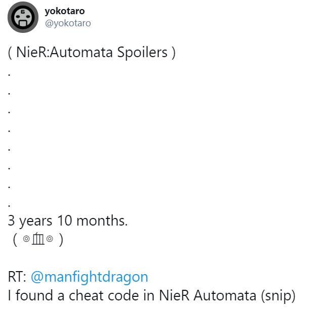Click the NieR:Automata Spoilers warning line

coord(92,53)
